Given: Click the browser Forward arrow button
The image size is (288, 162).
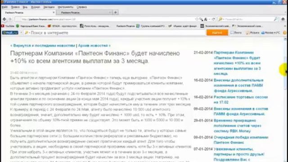Looking at the screenshot, I should pos(10,19).
